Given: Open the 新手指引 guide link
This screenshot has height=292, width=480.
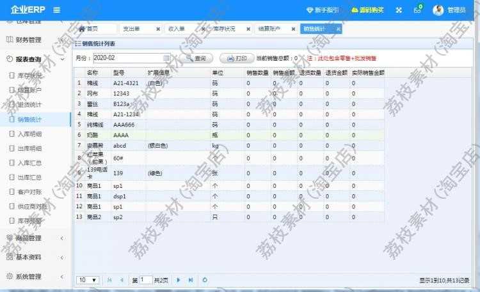Looking at the screenshot, I should click(x=323, y=10).
